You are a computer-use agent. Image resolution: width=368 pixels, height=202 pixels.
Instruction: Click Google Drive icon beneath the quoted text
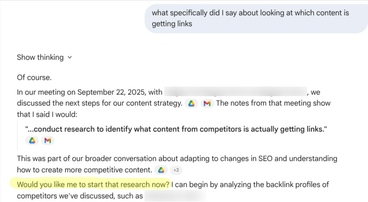tap(32, 141)
